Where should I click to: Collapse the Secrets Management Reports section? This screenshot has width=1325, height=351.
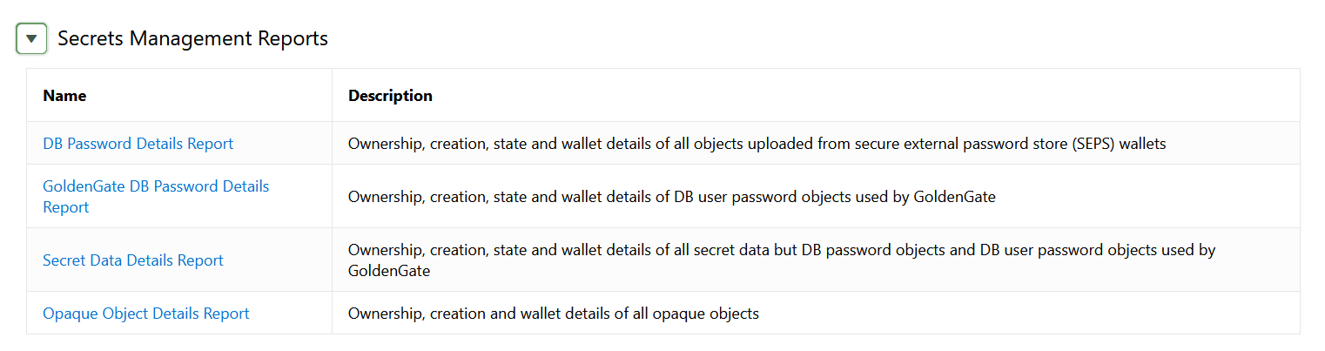tap(31, 39)
